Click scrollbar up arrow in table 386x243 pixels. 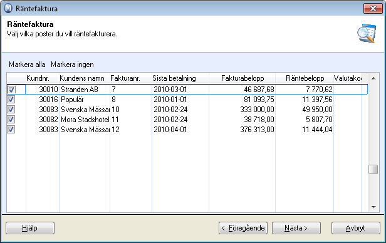pyautogui.click(x=373, y=78)
